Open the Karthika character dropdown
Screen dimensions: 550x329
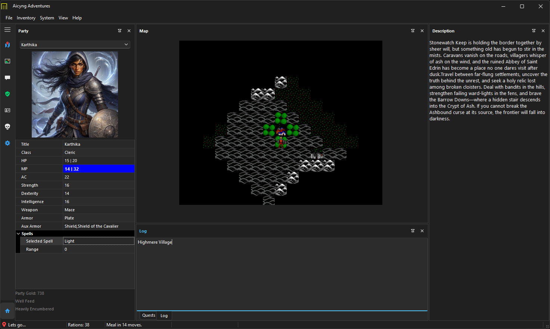coord(75,44)
